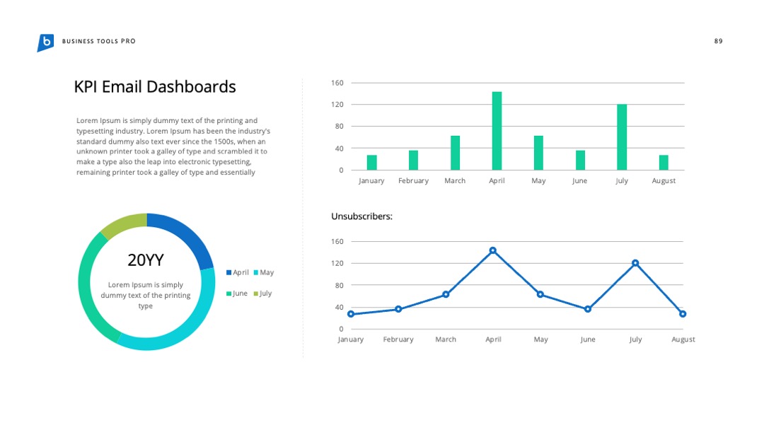Click the June legend label
The image size is (764, 430).
coord(241,294)
